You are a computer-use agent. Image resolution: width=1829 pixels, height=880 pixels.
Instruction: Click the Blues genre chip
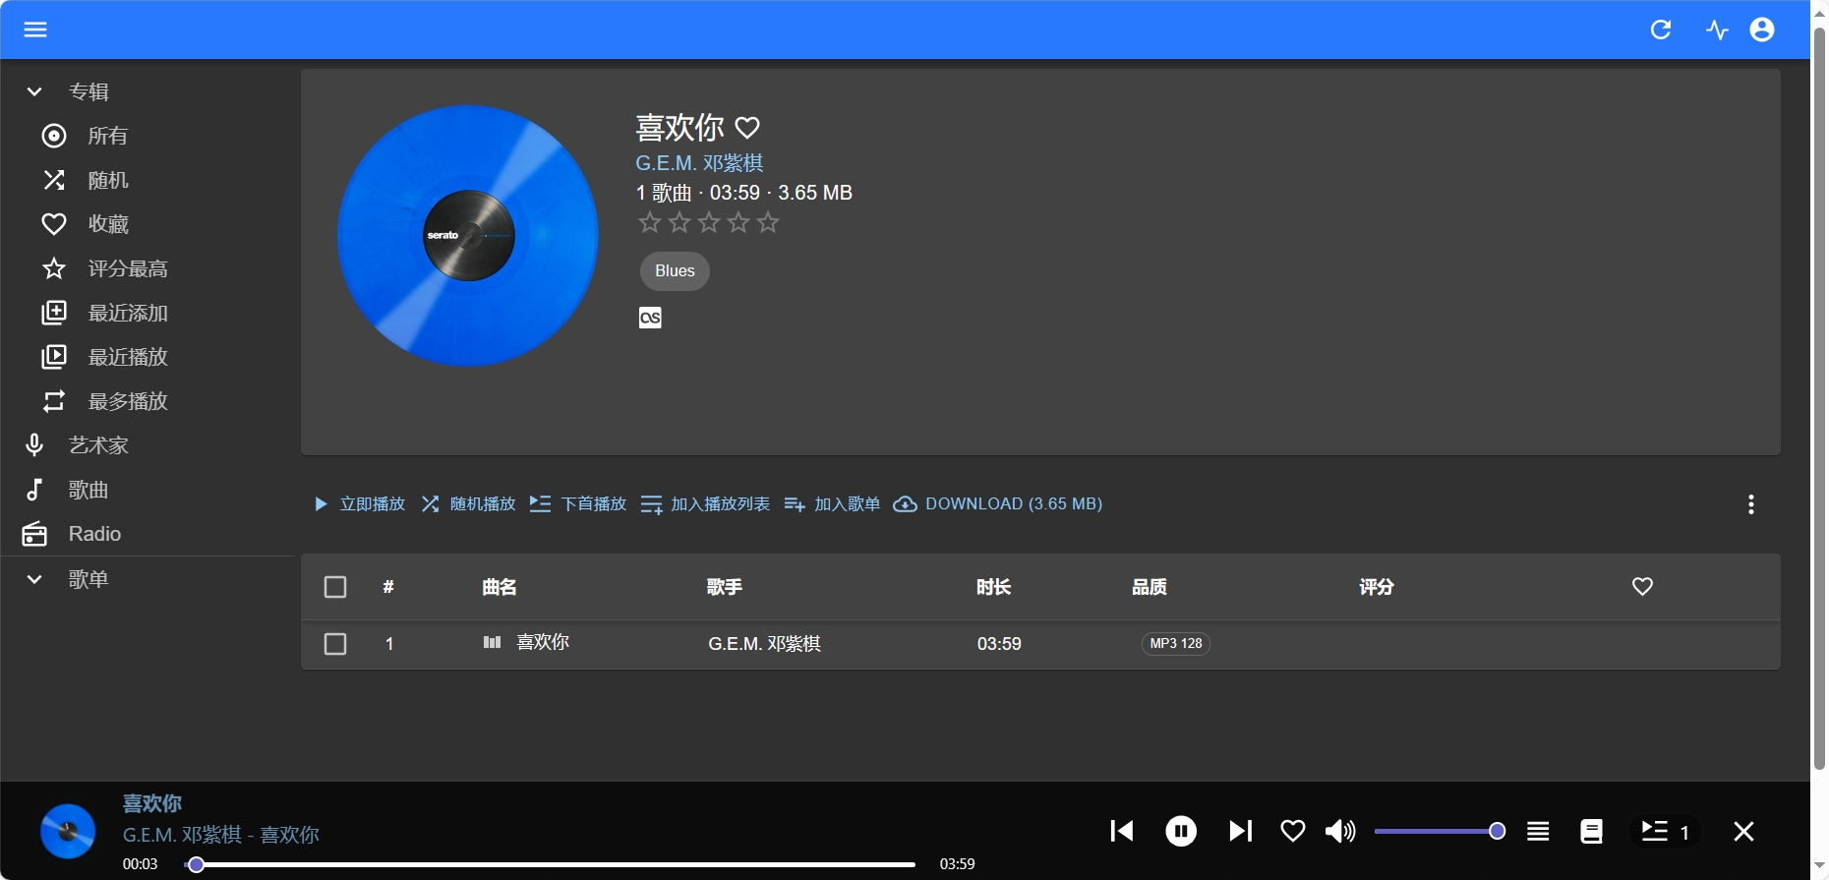pyautogui.click(x=675, y=271)
